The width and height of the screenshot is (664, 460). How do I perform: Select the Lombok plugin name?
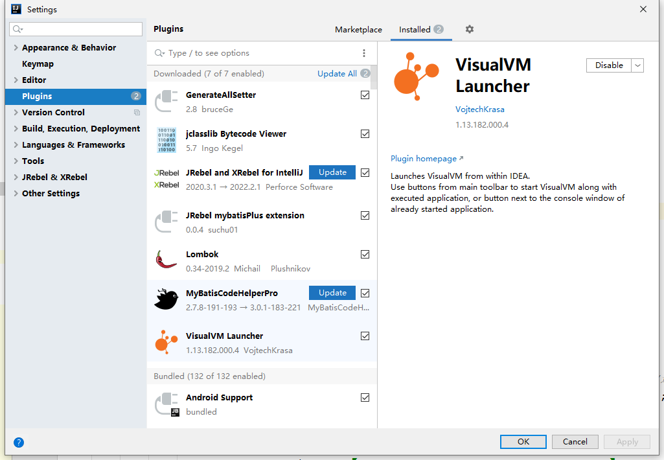coord(202,254)
